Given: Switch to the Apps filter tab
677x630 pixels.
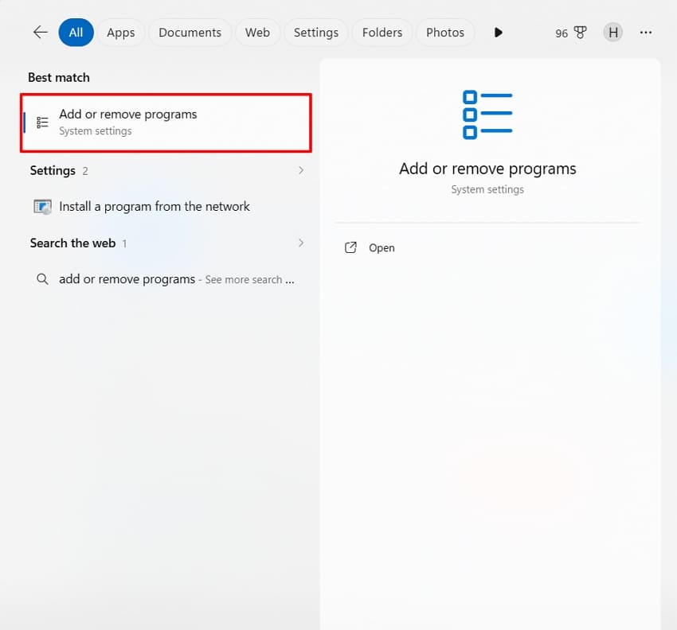Looking at the screenshot, I should [121, 33].
